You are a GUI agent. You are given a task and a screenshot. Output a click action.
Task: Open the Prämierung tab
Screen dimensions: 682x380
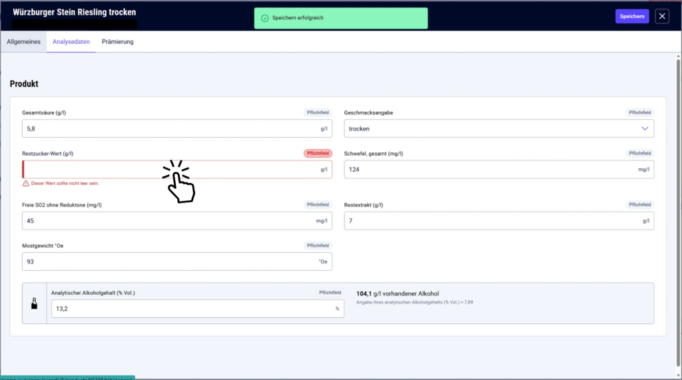[x=117, y=42]
